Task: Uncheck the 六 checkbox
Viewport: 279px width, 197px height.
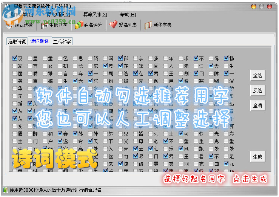Action: point(75,81)
